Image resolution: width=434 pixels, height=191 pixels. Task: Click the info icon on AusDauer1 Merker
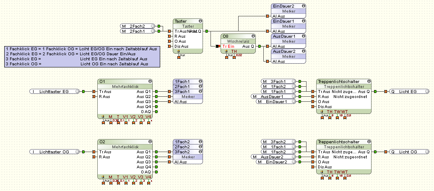point(303,36)
